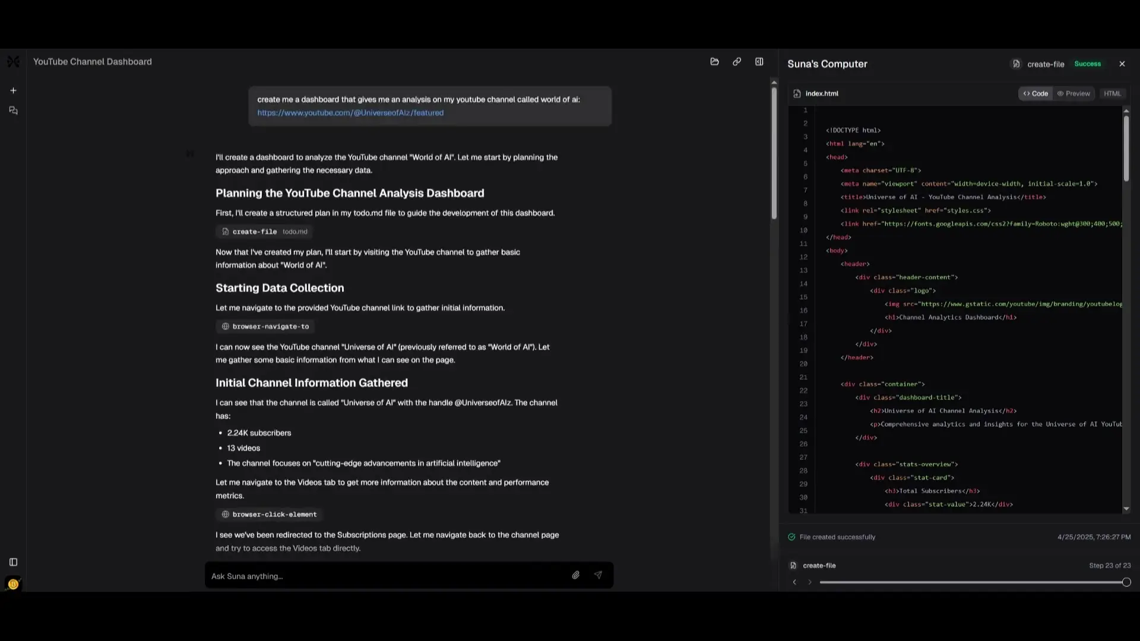Image resolution: width=1140 pixels, height=641 pixels.
Task: Click code scrollbar down arrow
Action: [x=1126, y=509]
